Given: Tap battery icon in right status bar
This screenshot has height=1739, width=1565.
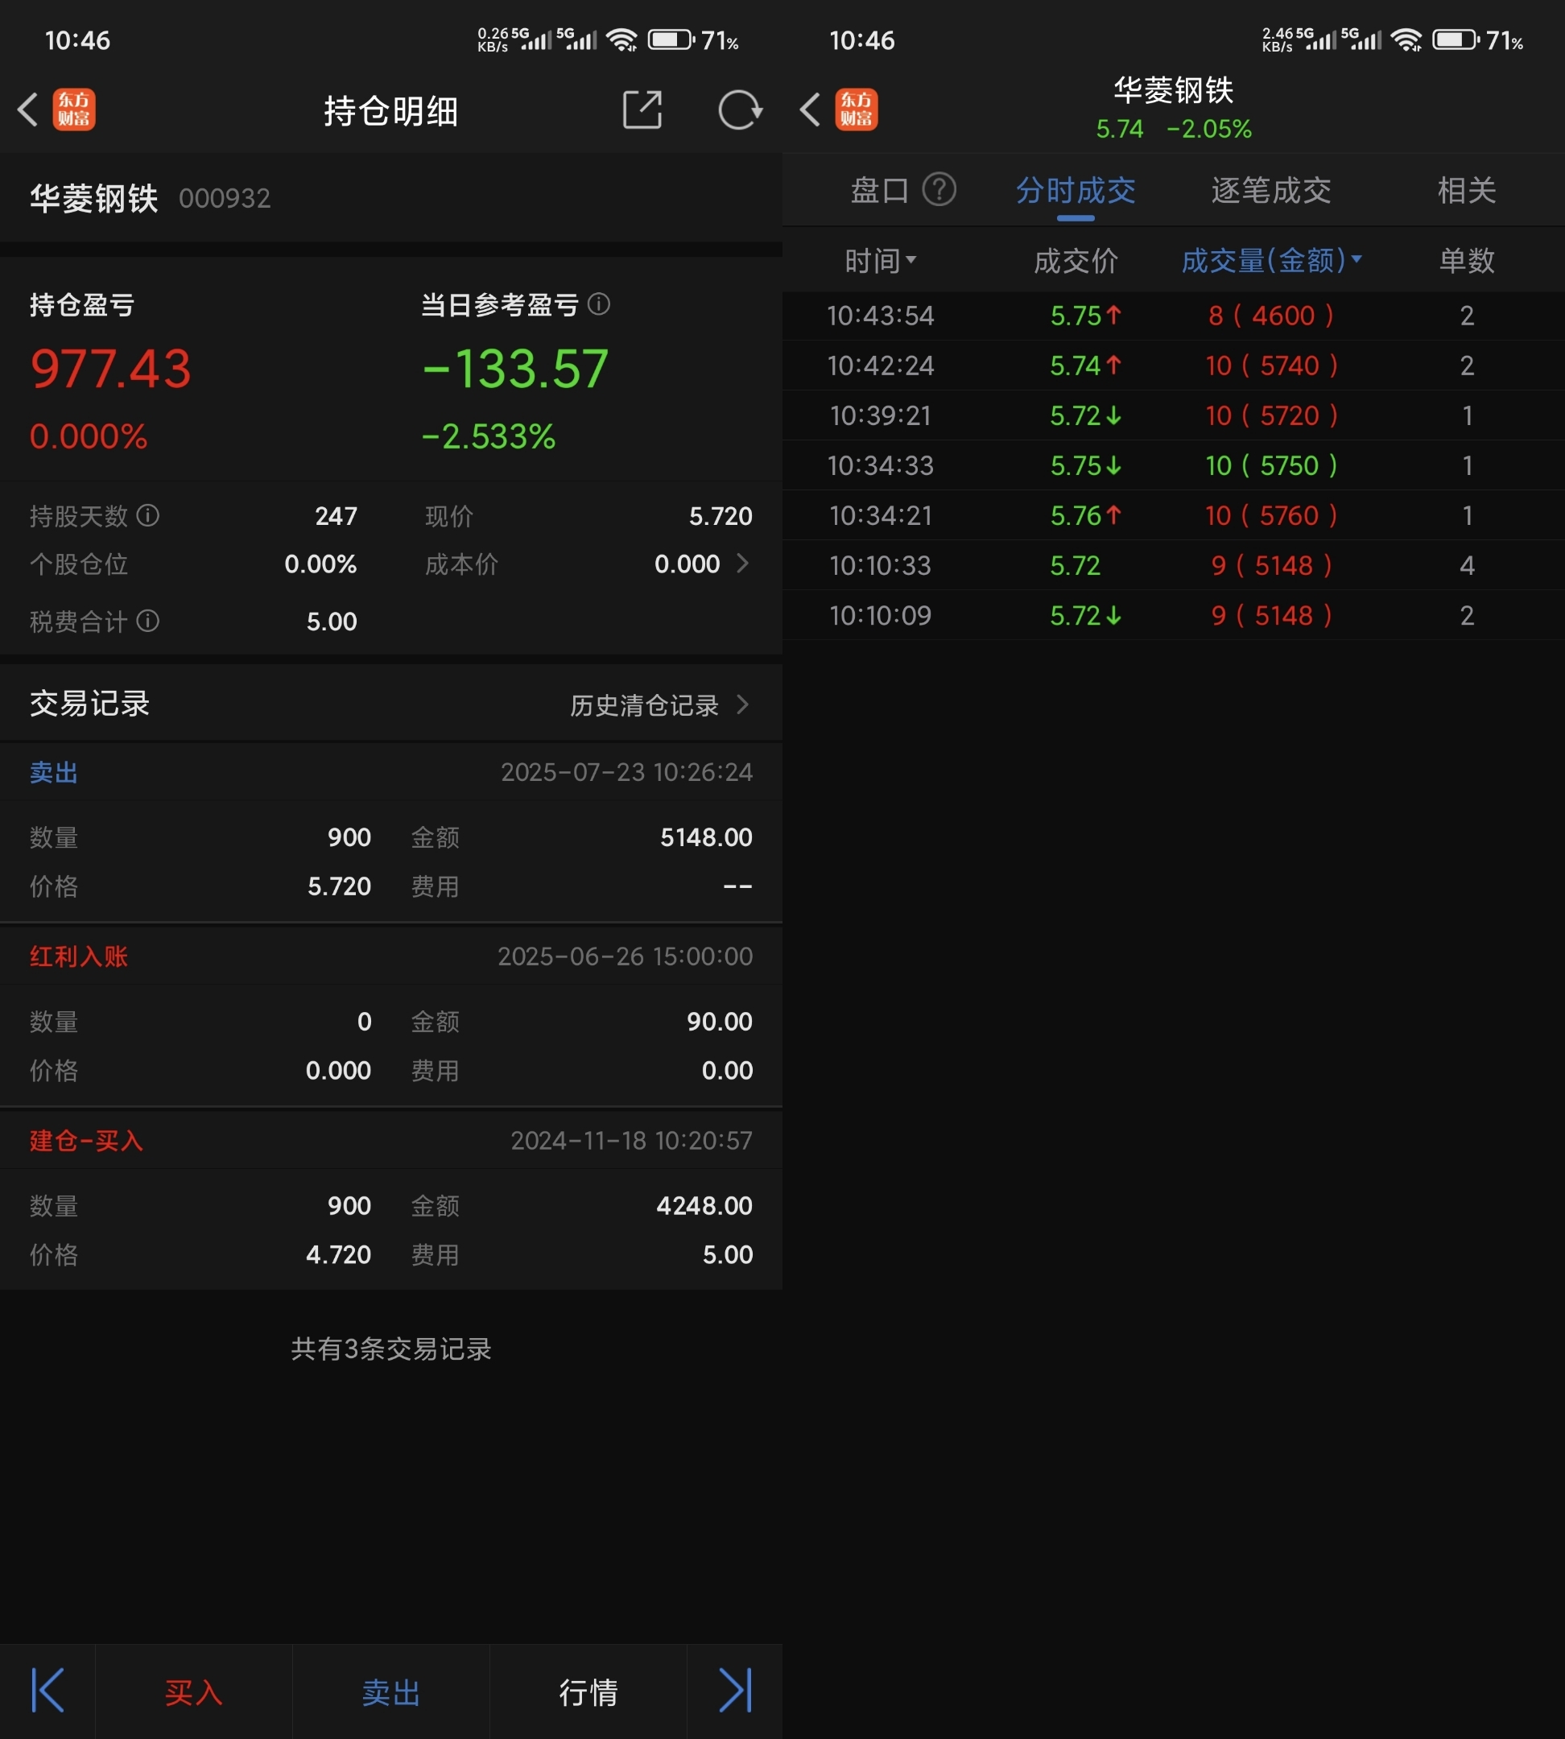Looking at the screenshot, I should [x=1456, y=39].
